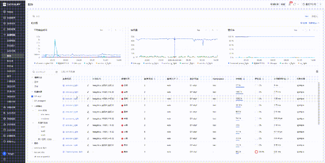Collapse the 健康状态 filter group
325x163 pixels.
pos(33,77)
